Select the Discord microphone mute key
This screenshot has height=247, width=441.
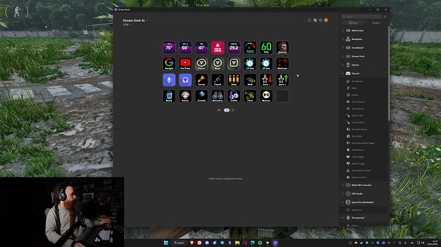tap(169, 80)
